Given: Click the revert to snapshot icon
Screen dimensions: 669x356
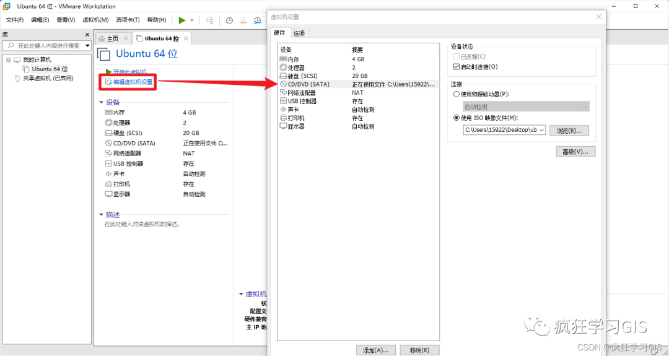Looking at the screenshot, I should coord(243,20).
